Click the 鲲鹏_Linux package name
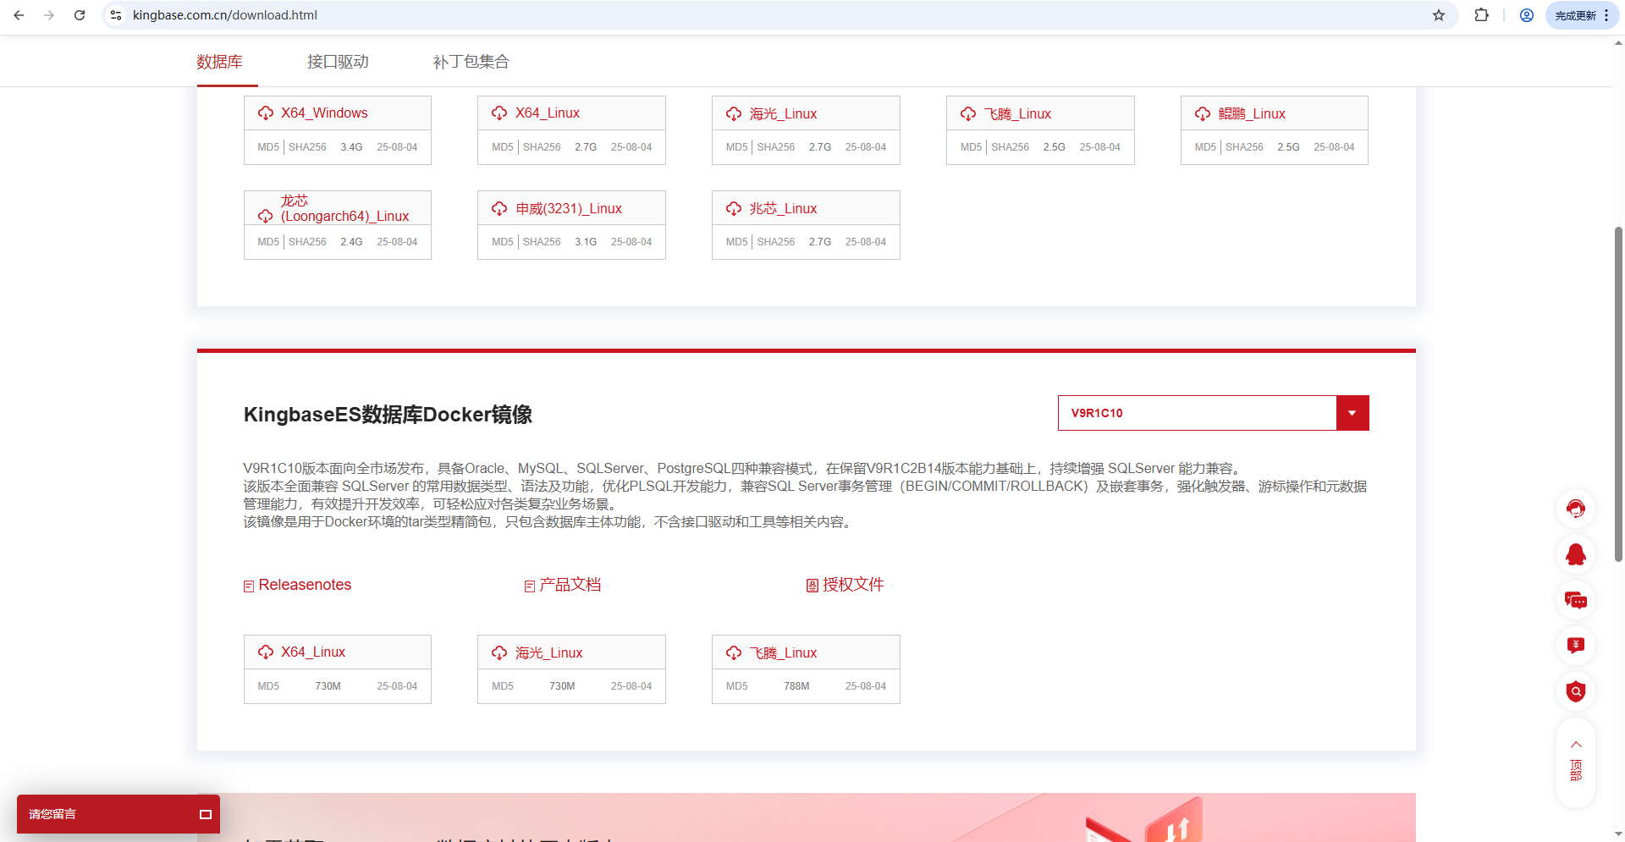Screen dimensions: 1625x842 (x=1252, y=113)
